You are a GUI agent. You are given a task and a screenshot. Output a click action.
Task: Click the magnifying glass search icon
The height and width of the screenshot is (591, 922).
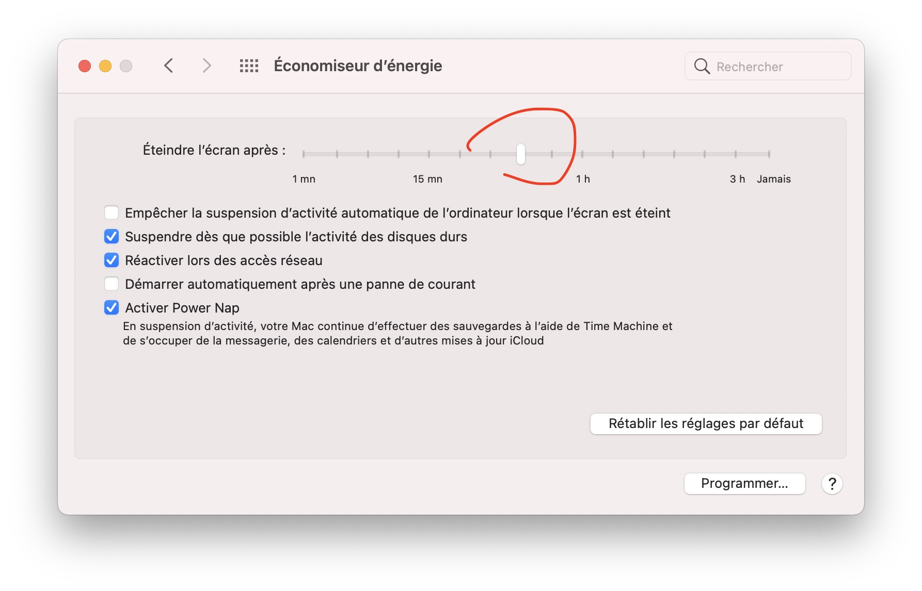coord(702,67)
